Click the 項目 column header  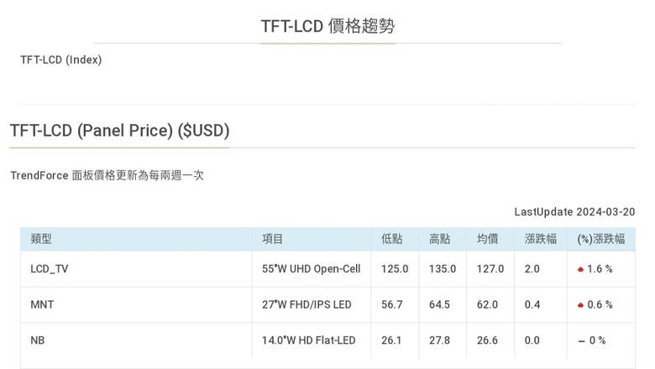coord(273,239)
